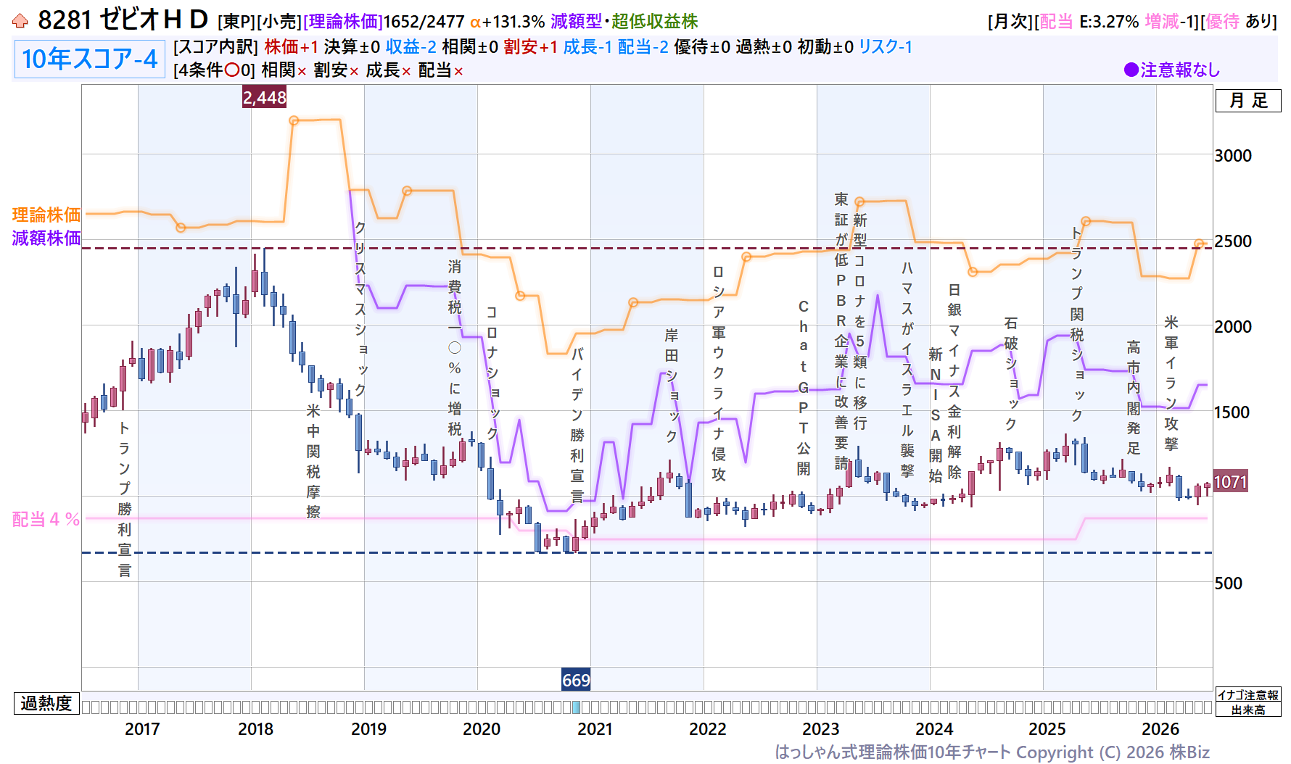This screenshot has height=764, width=1291.
Task: Click the purple 注意報なし status dot
Action: coord(1131,70)
